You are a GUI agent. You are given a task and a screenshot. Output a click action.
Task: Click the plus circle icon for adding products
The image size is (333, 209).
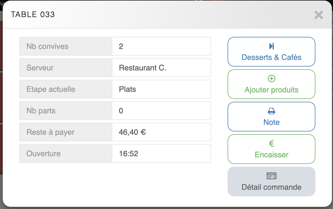271,79
